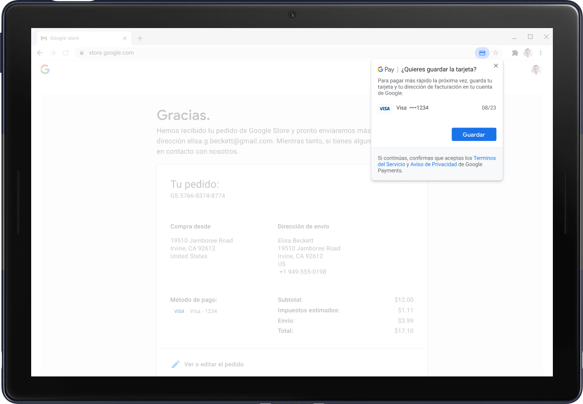Open Chrome's three-dot menu

(541, 53)
